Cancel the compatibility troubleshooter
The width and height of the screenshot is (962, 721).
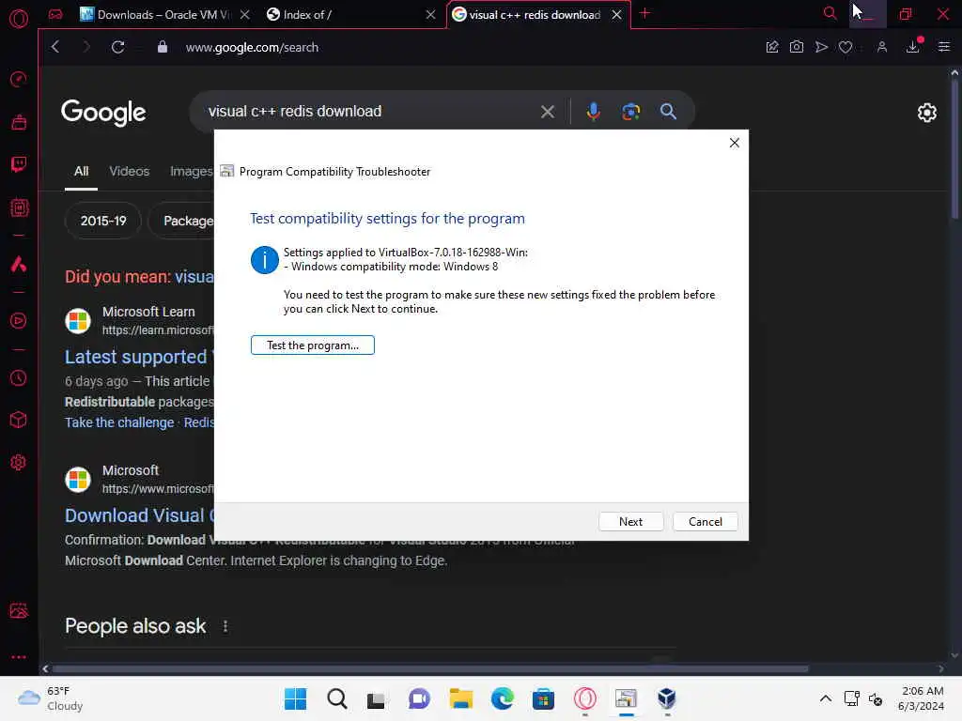(x=705, y=522)
